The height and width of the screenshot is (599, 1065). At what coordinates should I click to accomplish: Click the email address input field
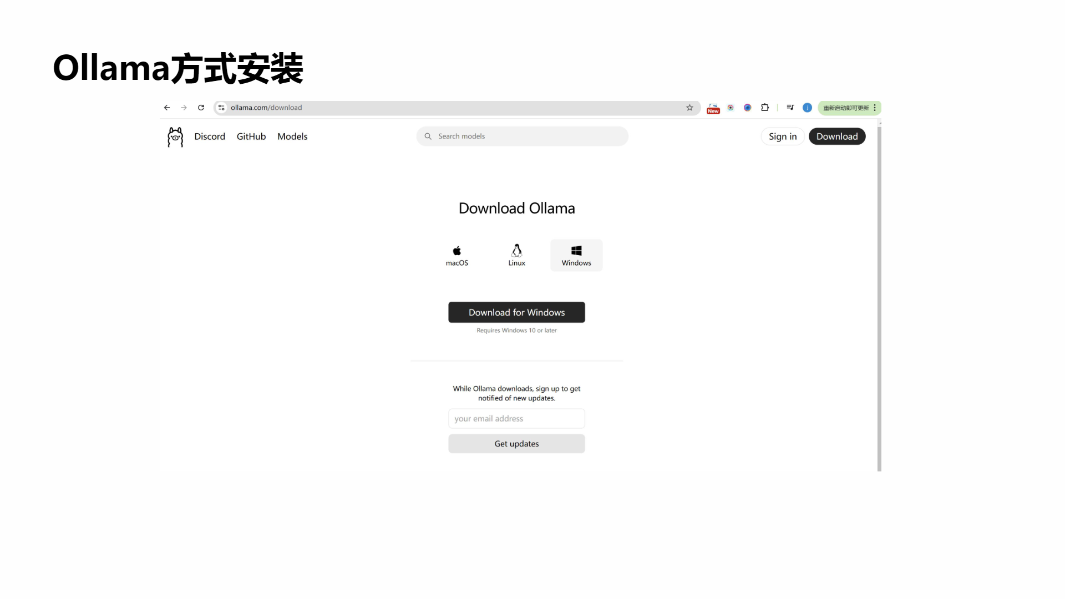pos(516,419)
